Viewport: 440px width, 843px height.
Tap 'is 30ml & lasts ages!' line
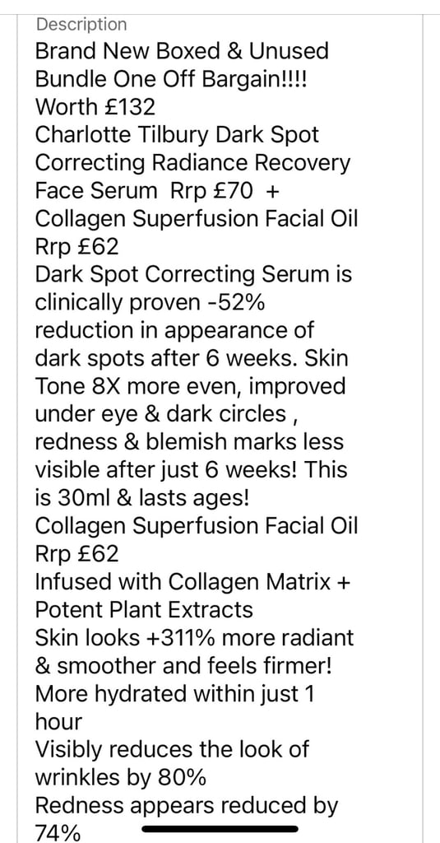pyautogui.click(x=141, y=498)
